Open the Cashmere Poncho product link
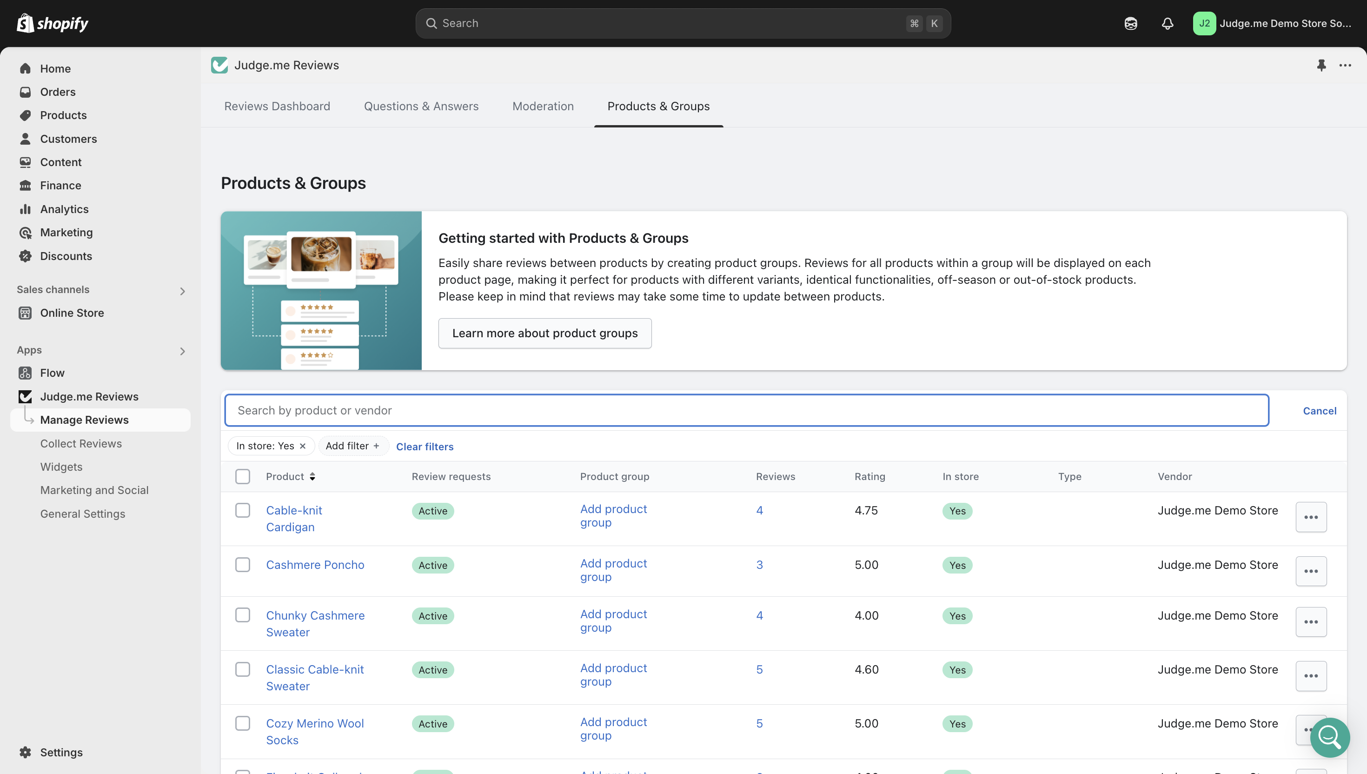This screenshot has height=774, width=1367. pos(315,565)
